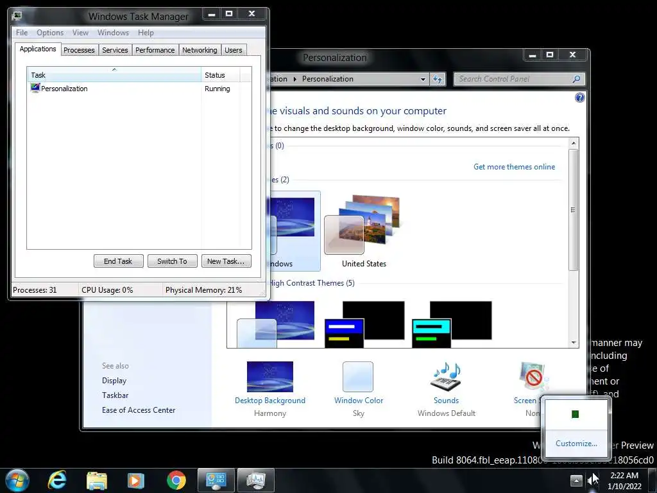Open Customize link in tray popup
This screenshot has height=493, width=657.
click(x=576, y=444)
